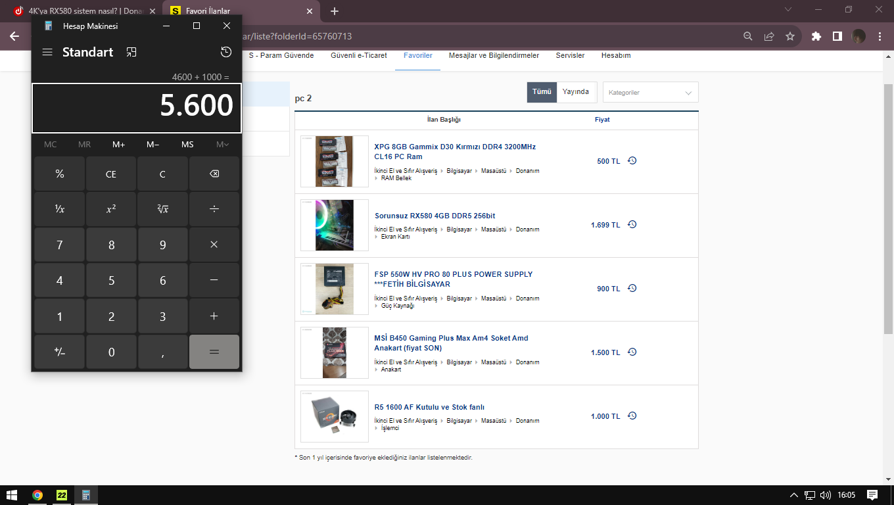Show price history for MSİ B450 listing
894x505 pixels.
[632, 352]
